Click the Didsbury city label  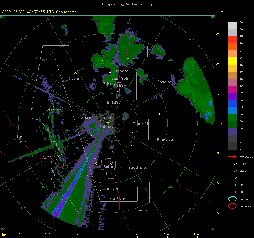(106, 127)
